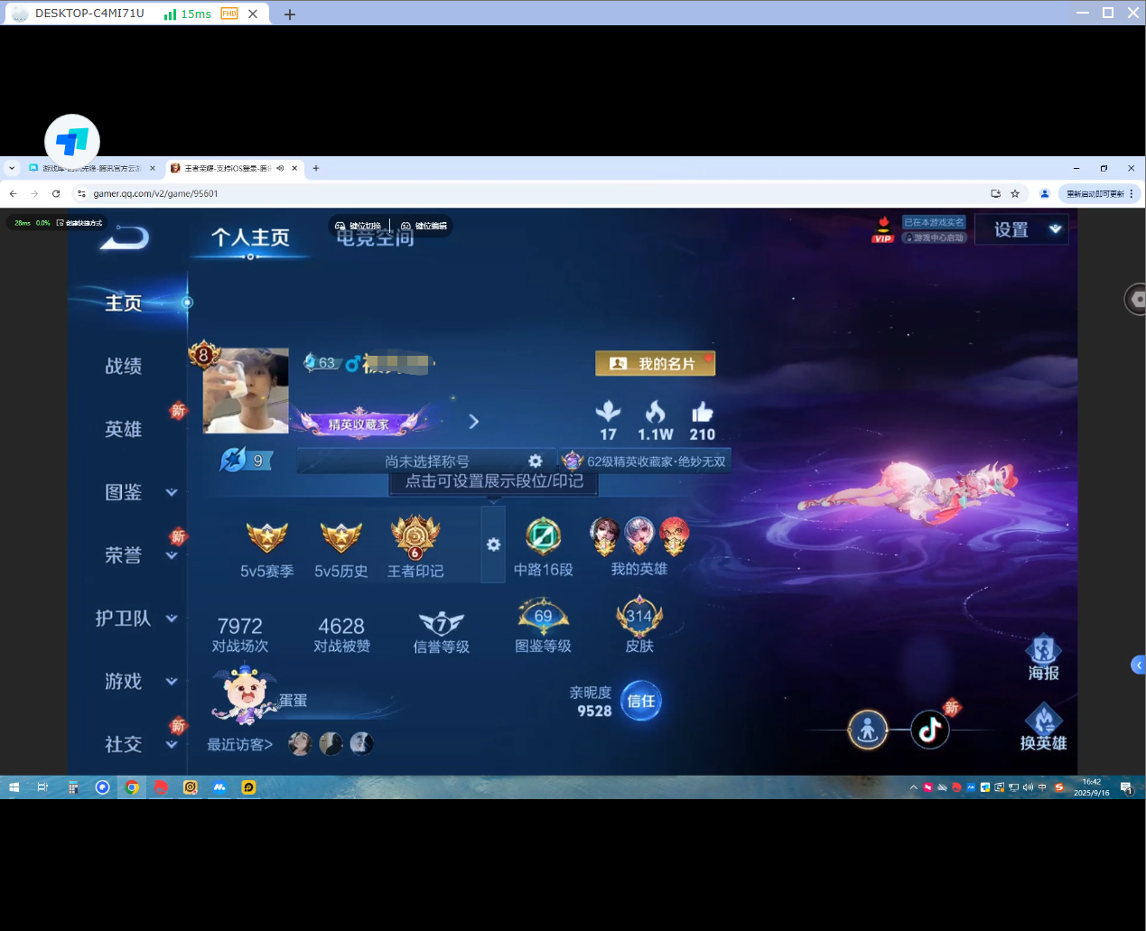Open the 中路16段 lane badge

[544, 537]
